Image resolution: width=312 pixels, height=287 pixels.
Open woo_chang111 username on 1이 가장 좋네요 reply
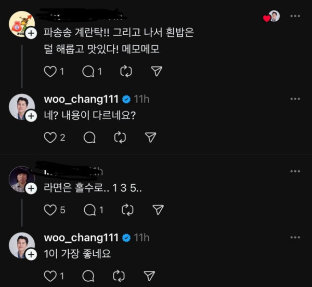pyautogui.click(x=82, y=237)
